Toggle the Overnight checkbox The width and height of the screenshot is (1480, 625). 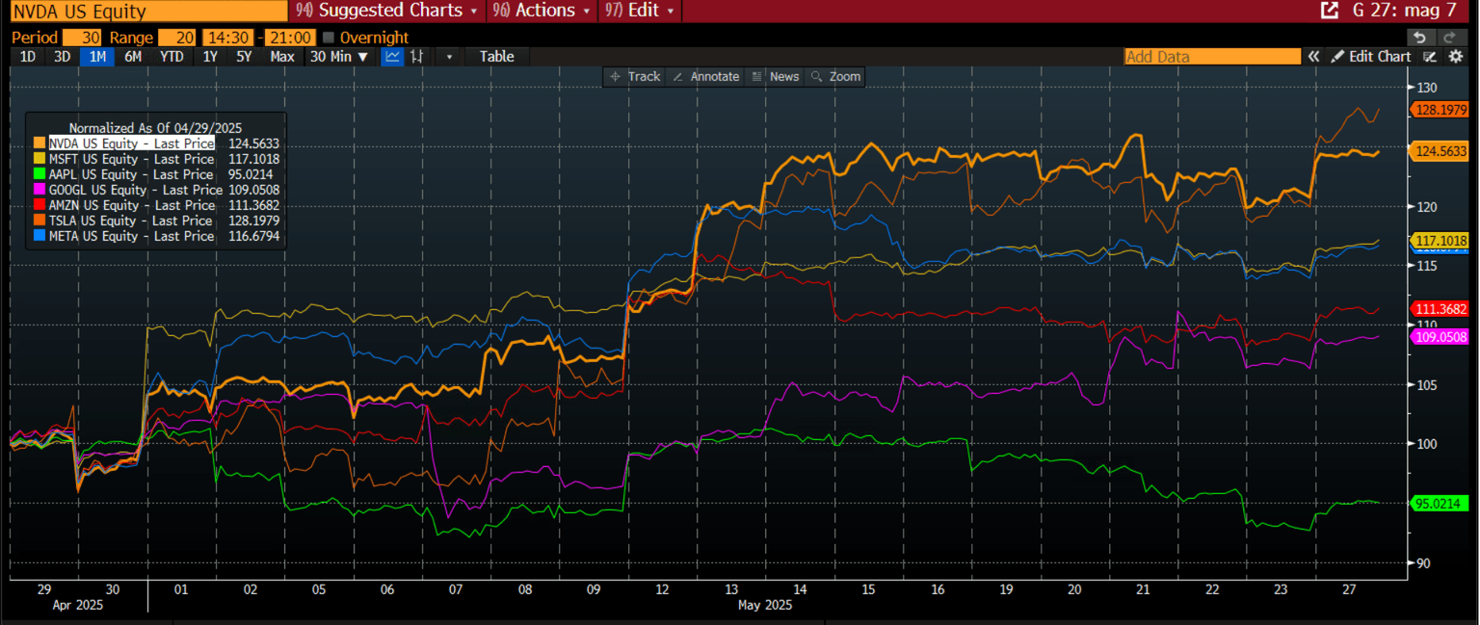329,38
